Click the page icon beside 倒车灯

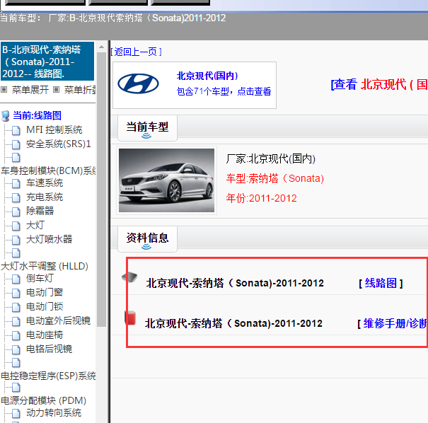click(16, 279)
